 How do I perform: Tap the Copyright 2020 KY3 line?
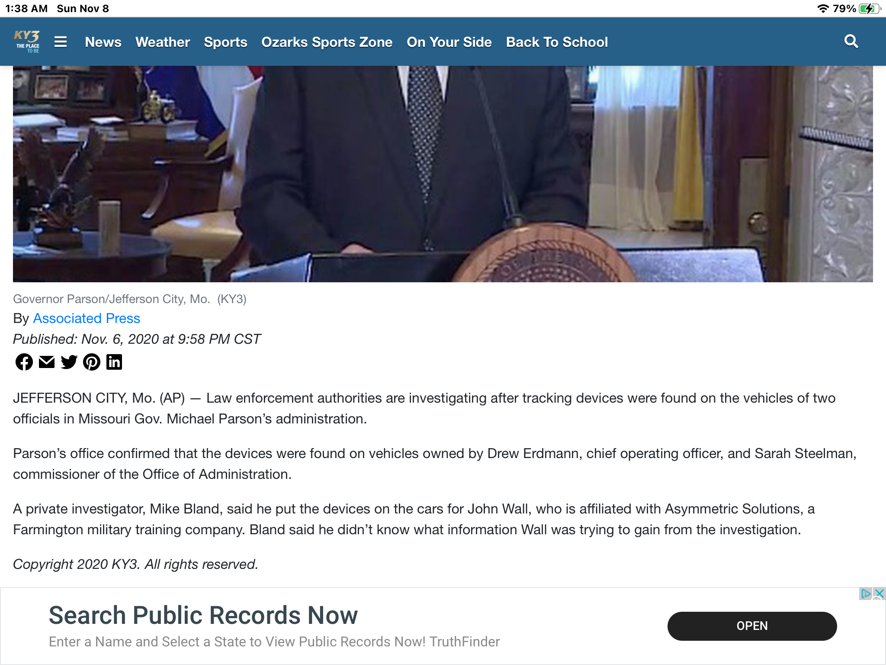(135, 564)
